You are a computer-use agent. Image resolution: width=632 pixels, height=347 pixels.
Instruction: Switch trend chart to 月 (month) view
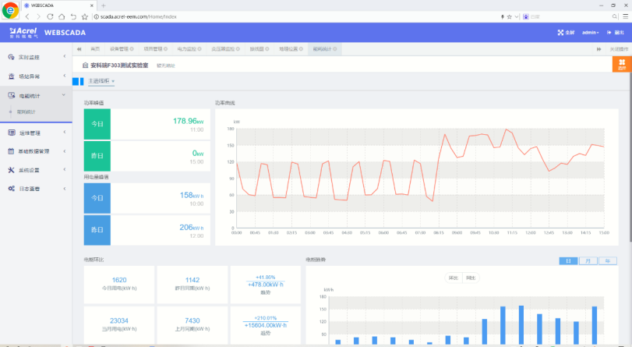click(588, 260)
